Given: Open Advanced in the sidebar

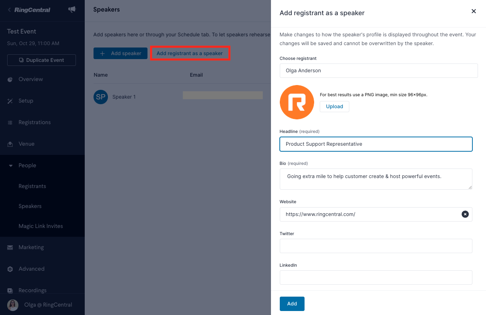Looking at the screenshot, I should click(x=31, y=269).
